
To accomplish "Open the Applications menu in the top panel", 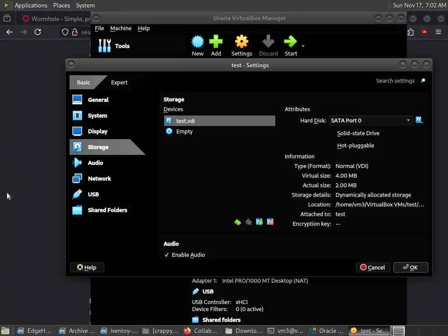I will click(31, 5).
